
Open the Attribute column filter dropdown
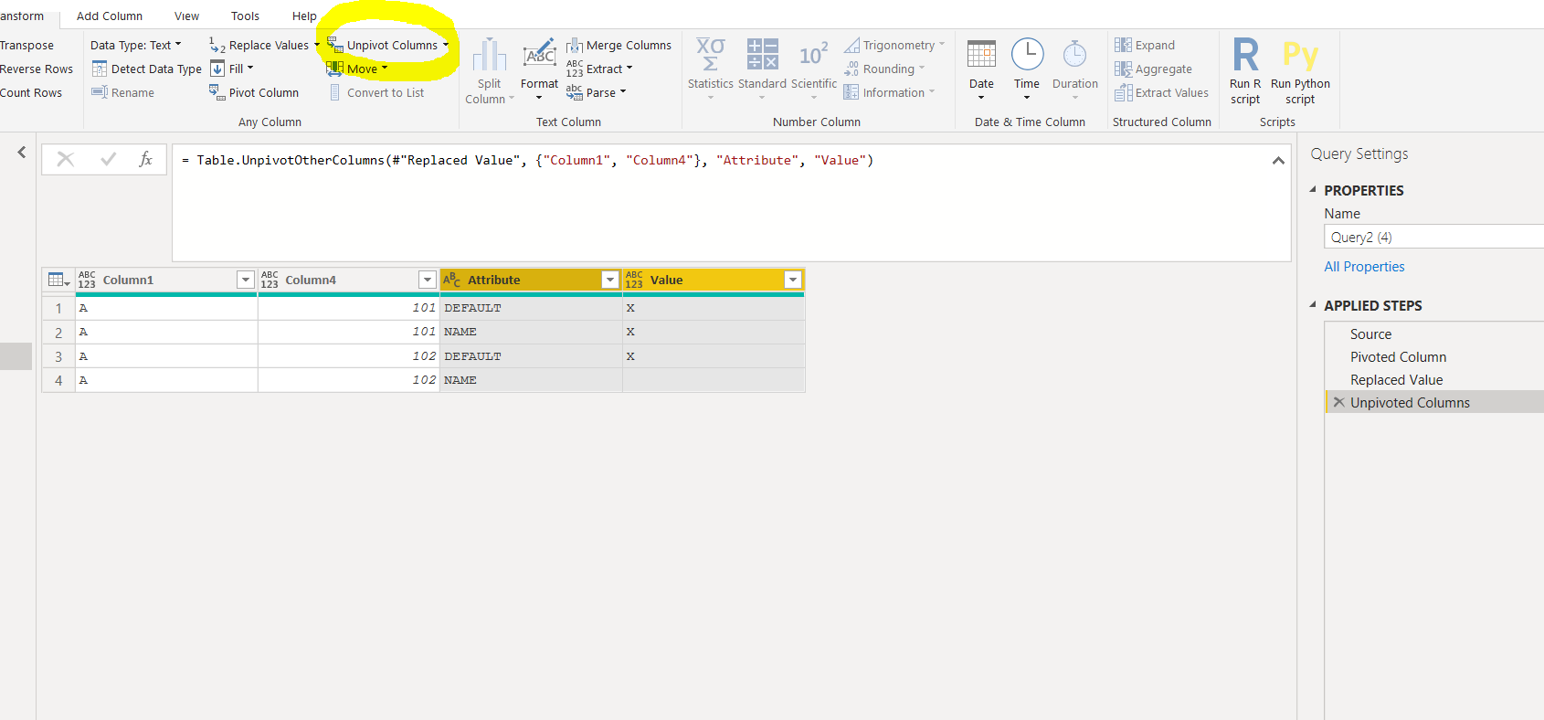click(610, 280)
